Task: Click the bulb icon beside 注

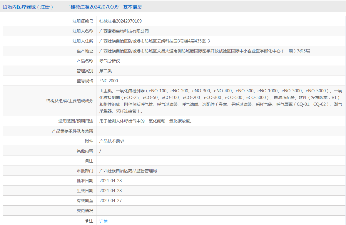Action: pos(87,221)
